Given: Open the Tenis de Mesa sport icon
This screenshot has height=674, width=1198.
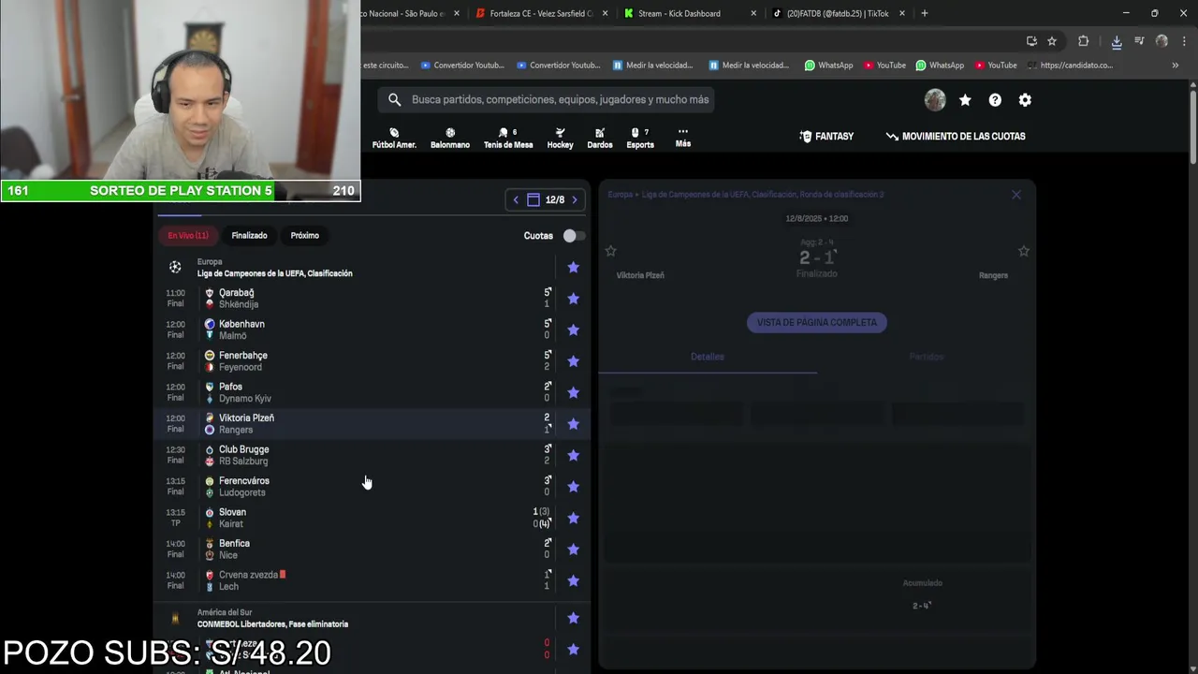Looking at the screenshot, I should (x=508, y=138).
